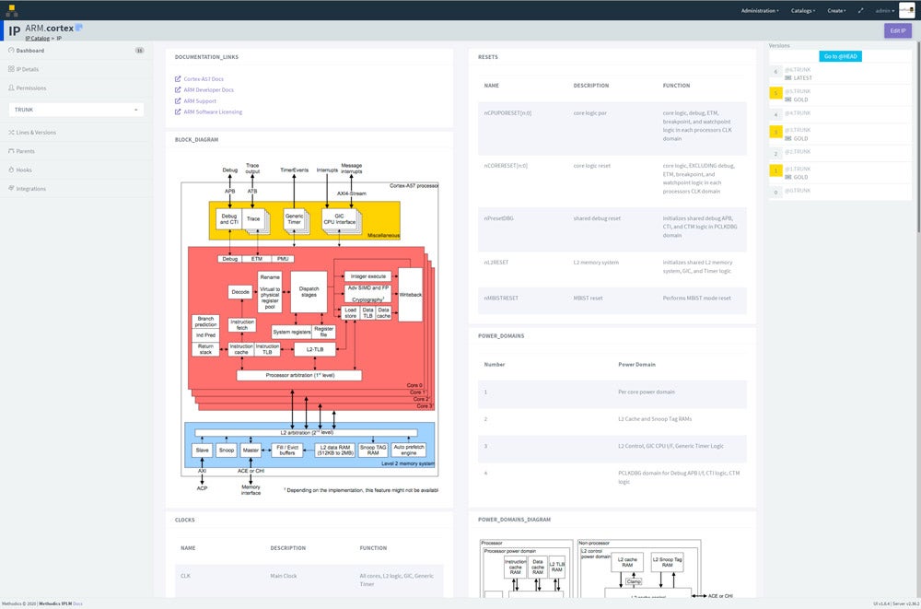Click the grey version 6 badge
The width and height of the screenshot is (921, 609).
coord(775,72)
